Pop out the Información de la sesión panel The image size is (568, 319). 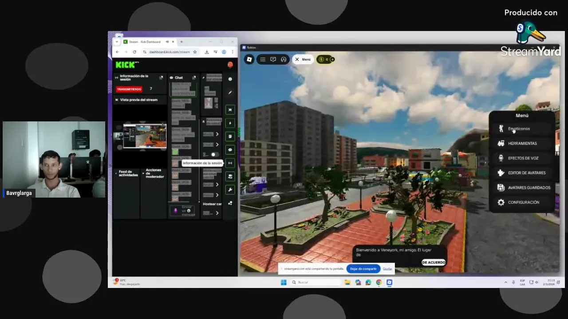161,78
